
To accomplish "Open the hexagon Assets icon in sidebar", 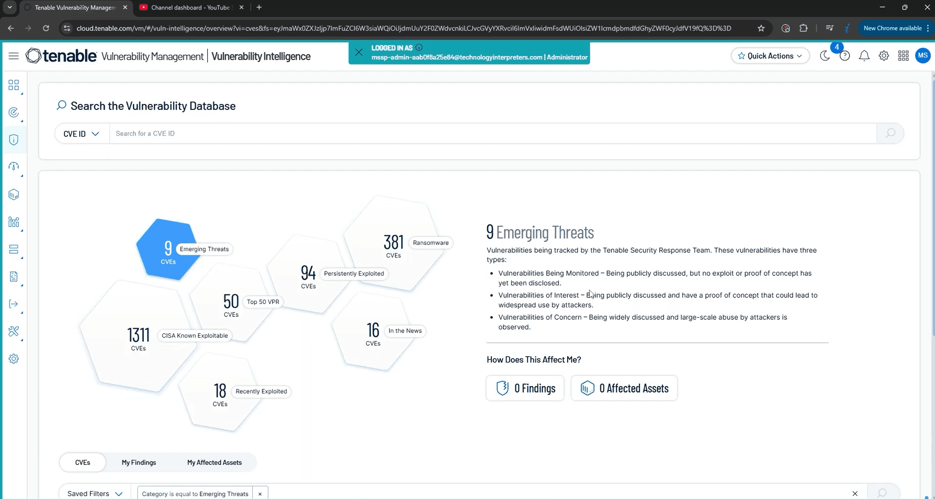I will (14, 194).
